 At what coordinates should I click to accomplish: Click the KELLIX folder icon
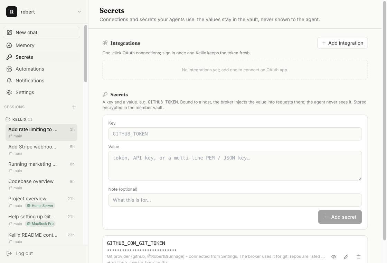(x=8, y=119)
